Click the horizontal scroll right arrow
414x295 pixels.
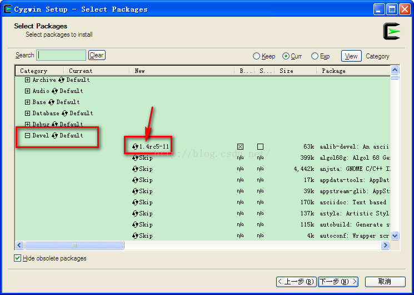point(385,245)
